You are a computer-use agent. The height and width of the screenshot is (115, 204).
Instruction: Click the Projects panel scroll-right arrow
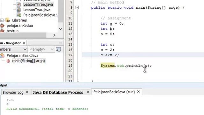pos(55,35)
